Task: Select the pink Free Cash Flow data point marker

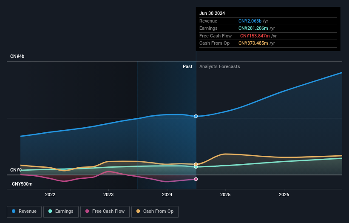Action: [x=196, y=179]
